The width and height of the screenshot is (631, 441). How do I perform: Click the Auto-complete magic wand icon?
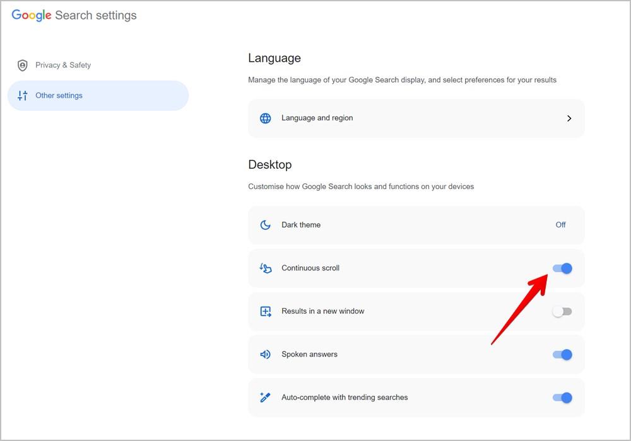pyautogui.click(x=265, y=398)
